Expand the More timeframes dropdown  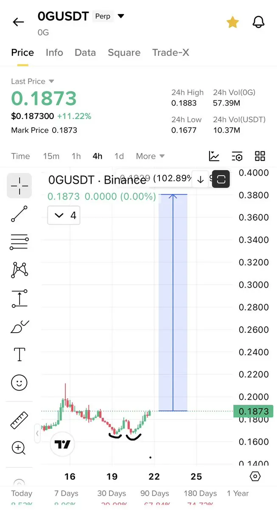[x=150, y=156]
